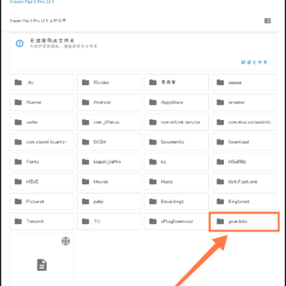This screenshot has height=286, width=286.
Task: Open the TU folder
Action: pos(110,222)
